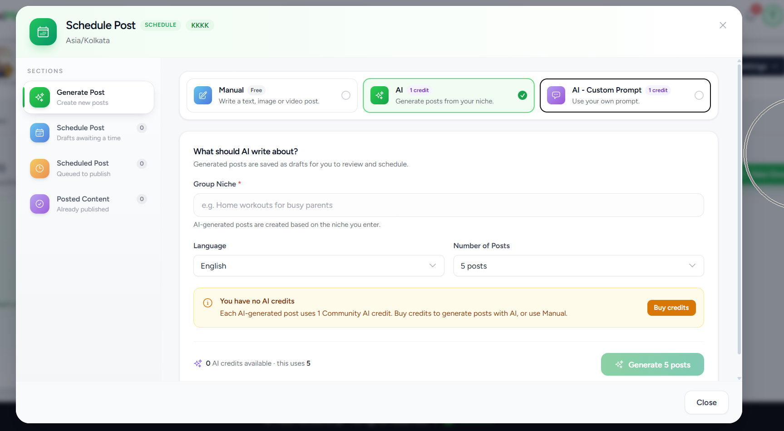Click the purple Posted Content checkmark icon
The image size is (784, 431).
point(39,204)
